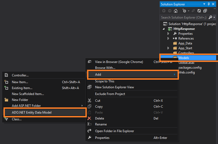Expand the References node
This screenshot has width=218, height=144.
point(168,38)
